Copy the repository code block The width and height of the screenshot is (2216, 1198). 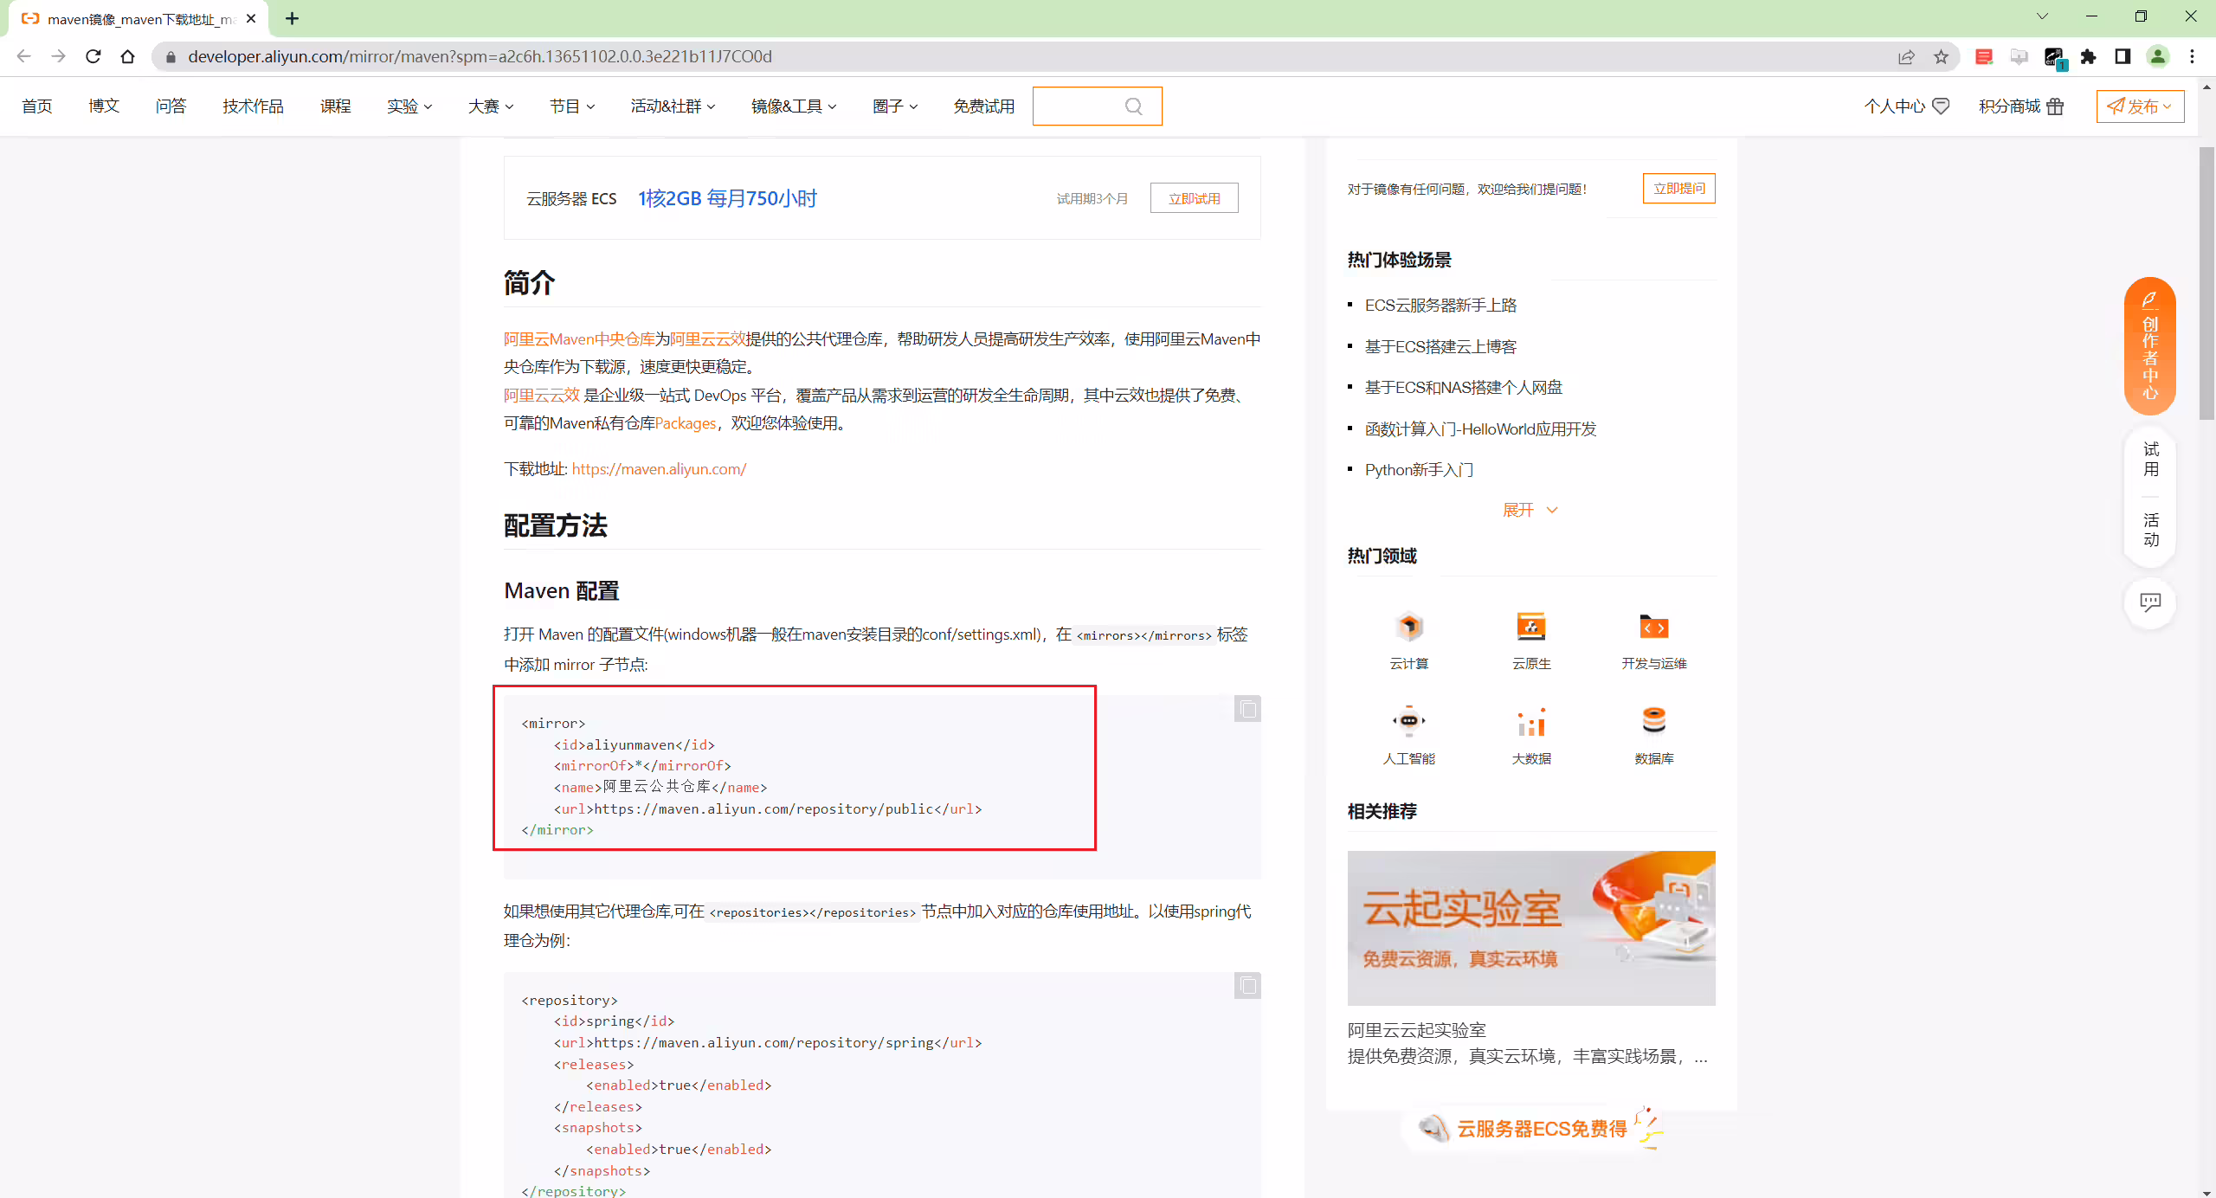[1247, 986]
